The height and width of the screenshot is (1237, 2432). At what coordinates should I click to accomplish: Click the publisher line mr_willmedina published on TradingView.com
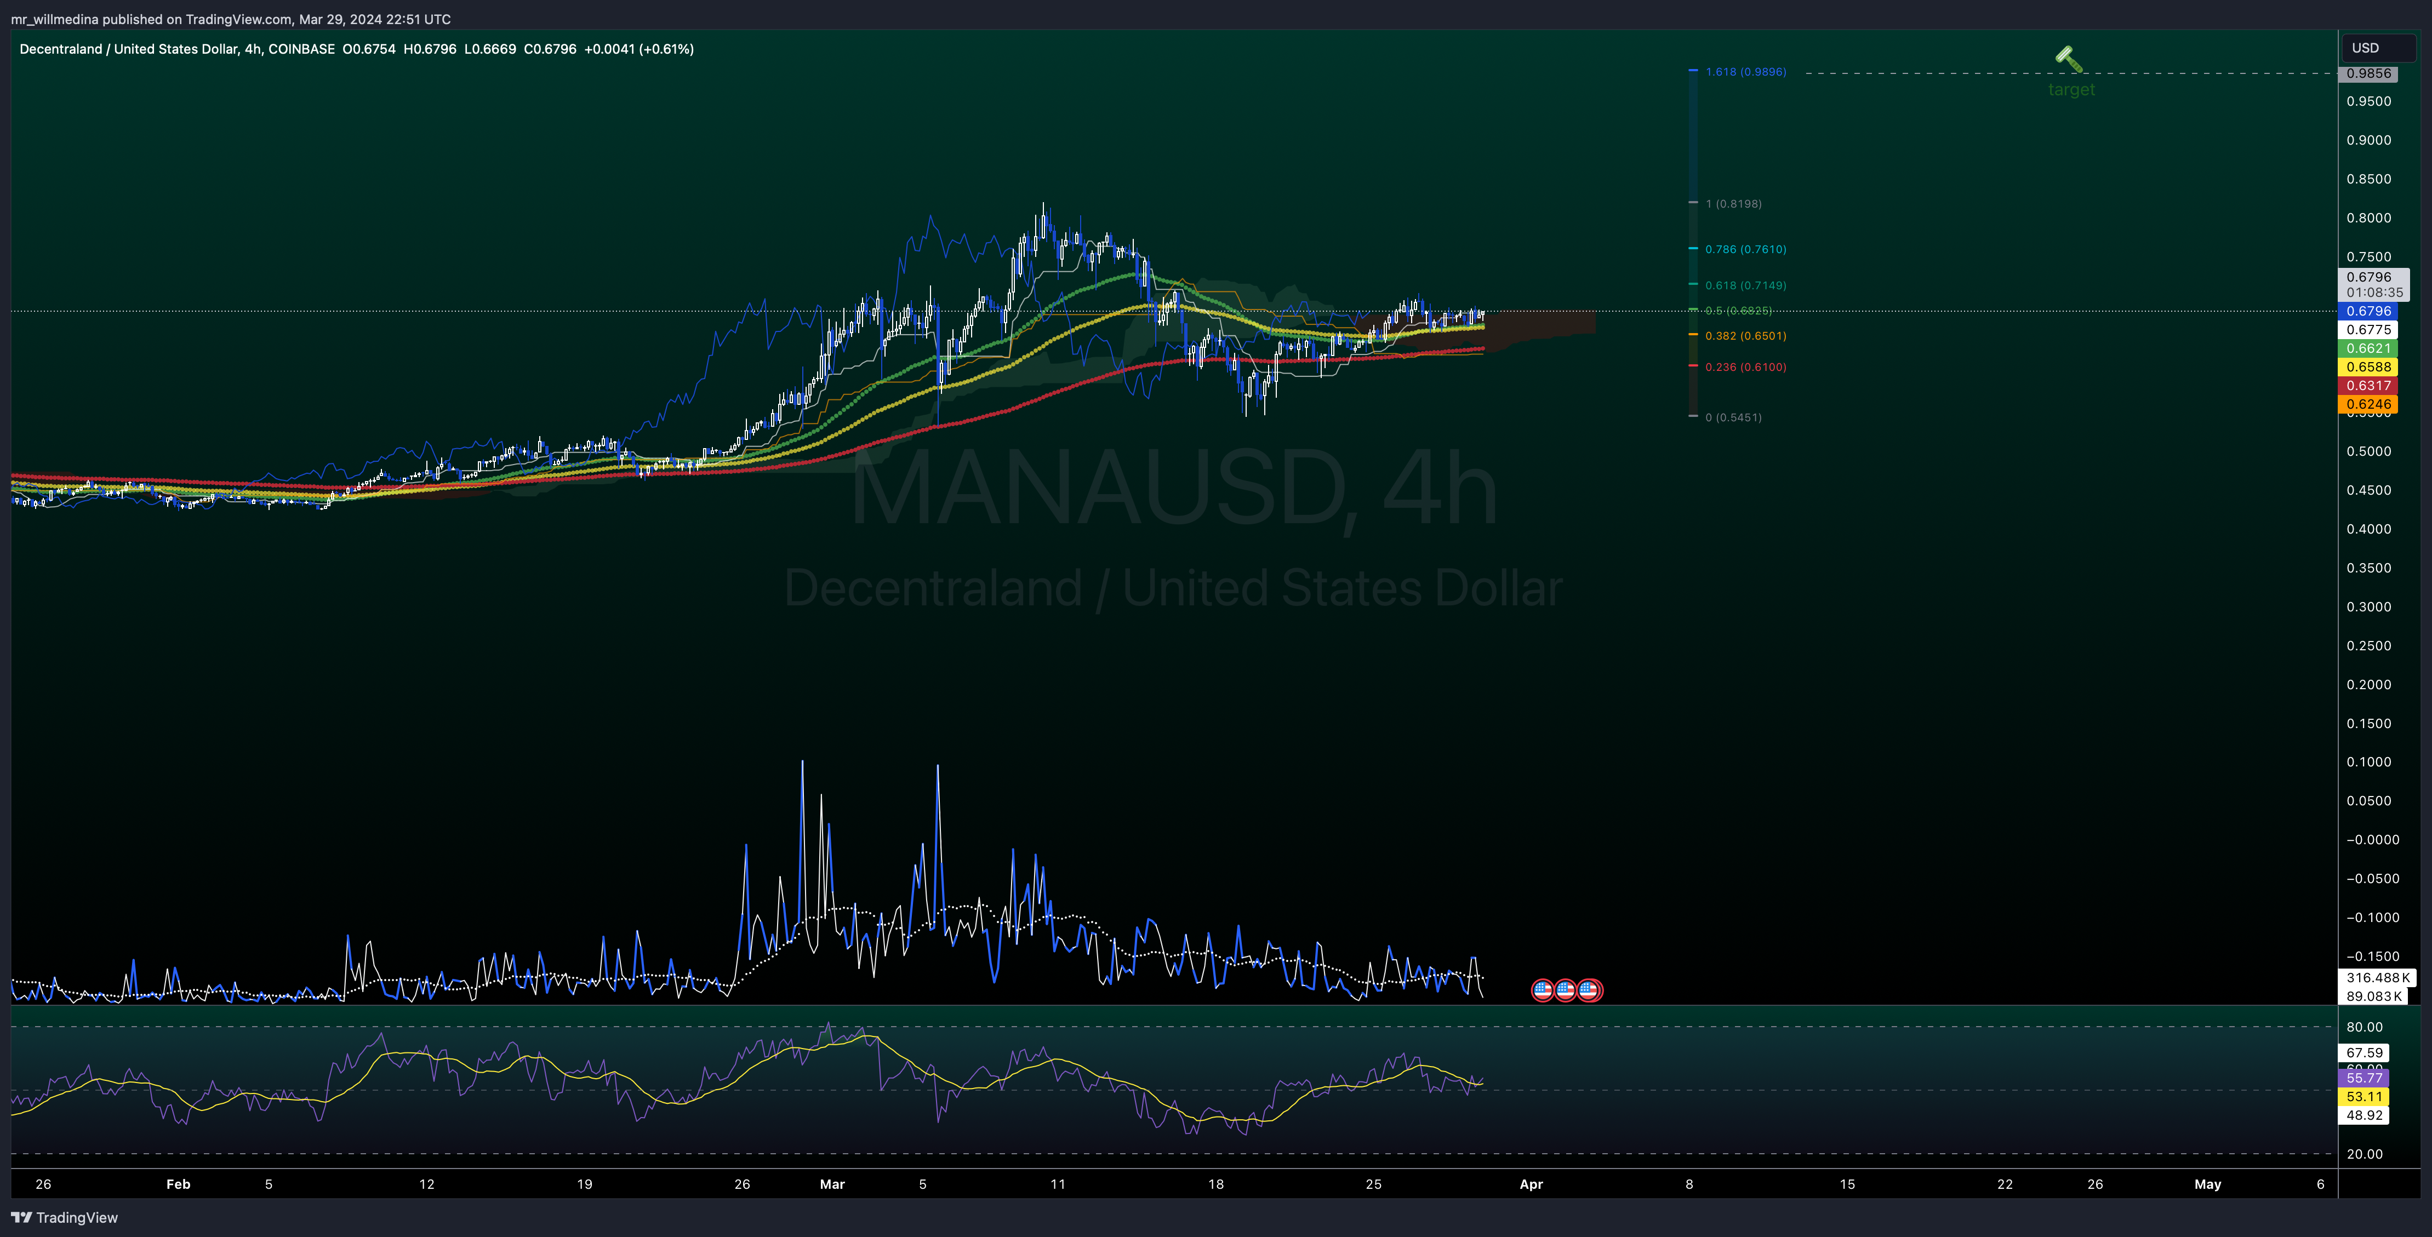tap(230, 19)
